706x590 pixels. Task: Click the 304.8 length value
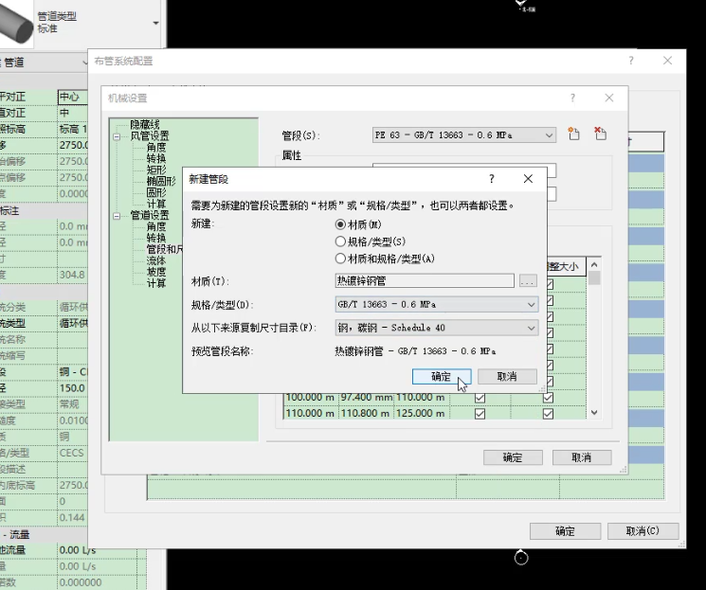[x=72, y=275]
